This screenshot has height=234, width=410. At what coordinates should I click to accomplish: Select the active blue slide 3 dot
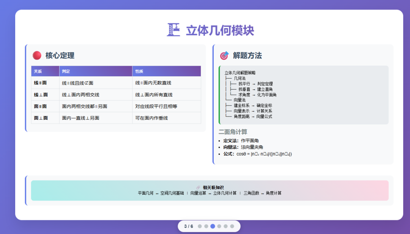tap(213, 226)
